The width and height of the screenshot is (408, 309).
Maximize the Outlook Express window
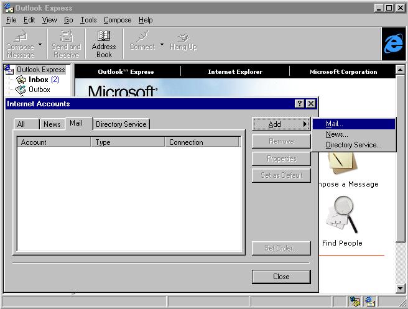coord(389,8)
